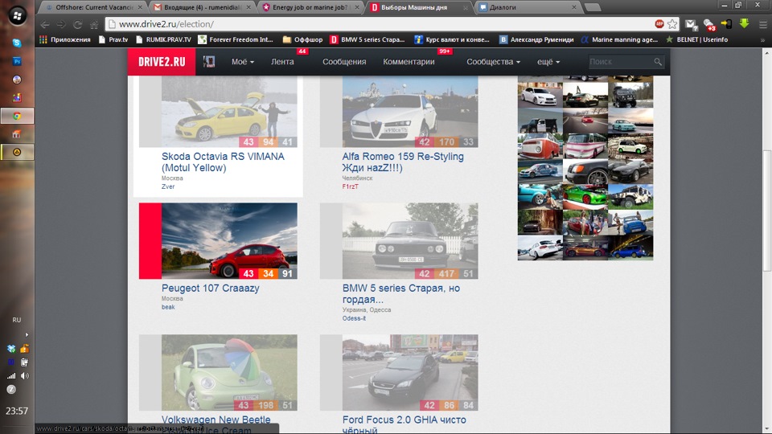Image resolution: width=772 pixels, height=434 pixels.
Task: Expand the Сообщества dropdown menu
Action: click(493, 62)
